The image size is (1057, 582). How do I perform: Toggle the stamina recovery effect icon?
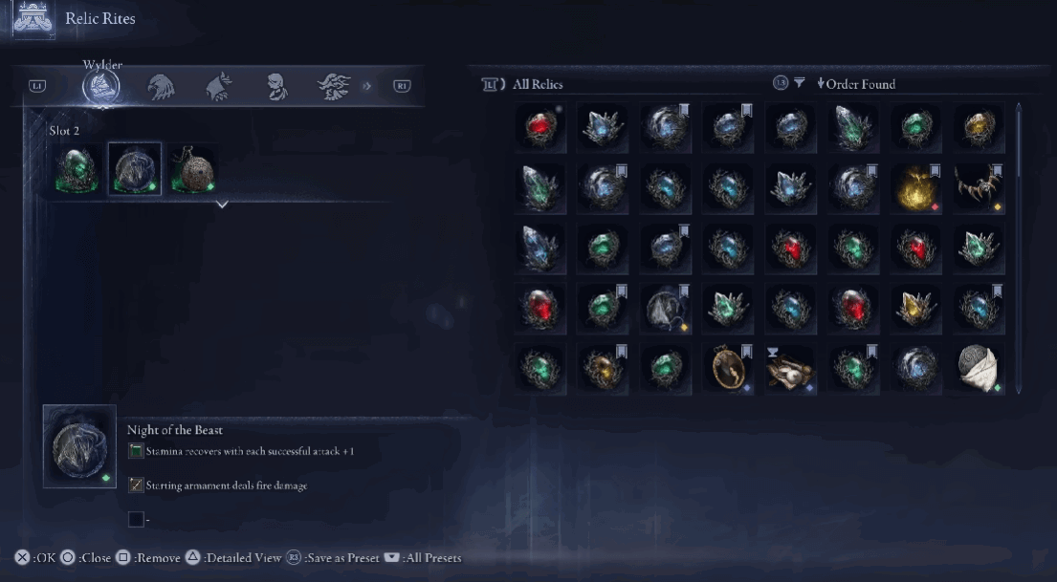[x=136, y=451]
